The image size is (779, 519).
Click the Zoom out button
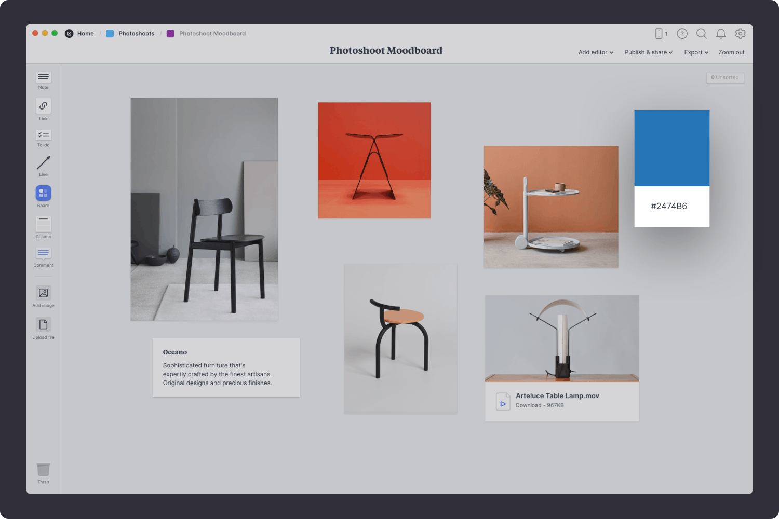731,52
